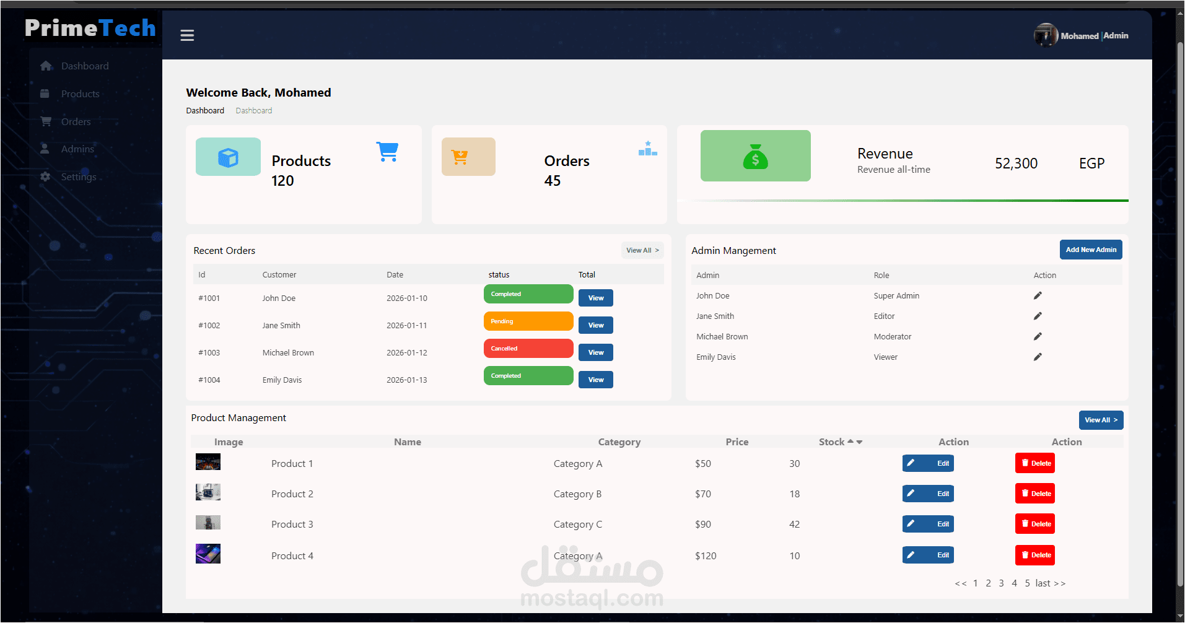
Task: Sort Stock column descending with the down arrow
Action: (x=859, y=442)
